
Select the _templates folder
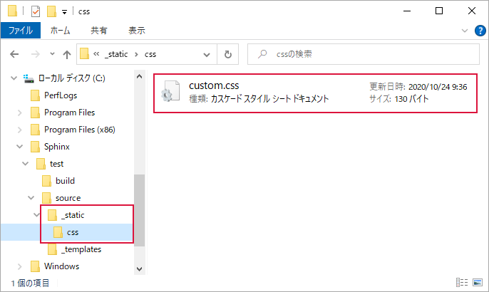pyautogui.click(x=81, y=249)
